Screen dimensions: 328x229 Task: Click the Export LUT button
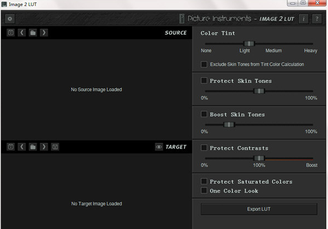point(259,209)
